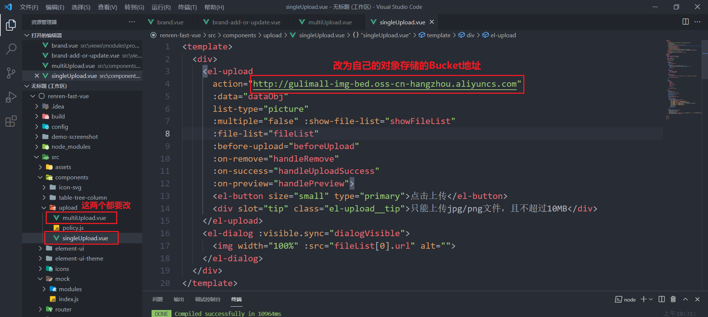Expand the table-tree-column folder
Viewport: 708px width, 317px height.
point(82,197)
